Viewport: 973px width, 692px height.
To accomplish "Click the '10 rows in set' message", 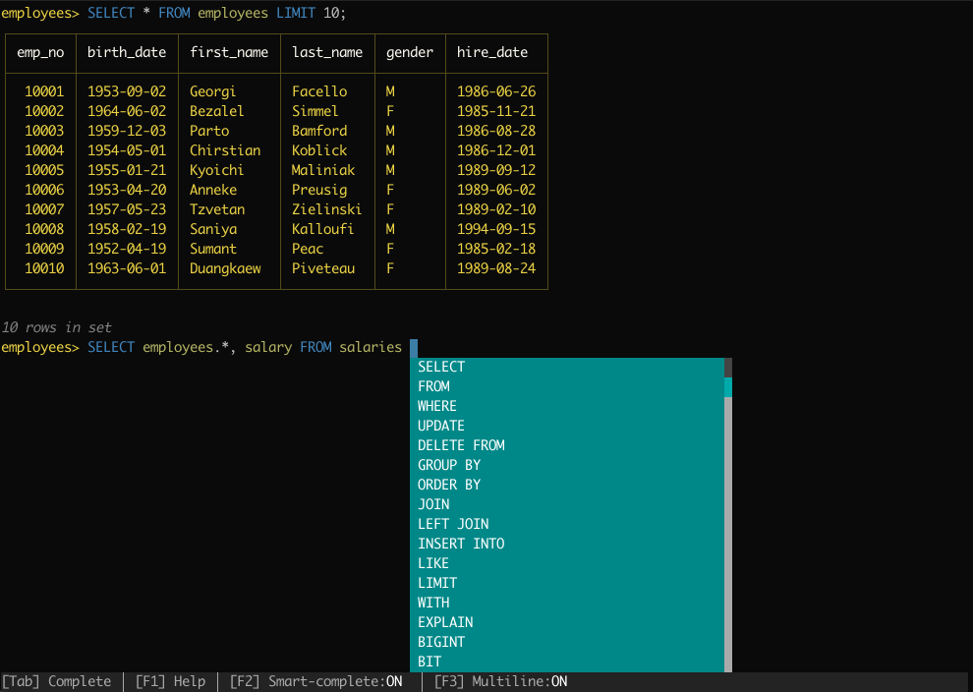I will tap(56, 327).
